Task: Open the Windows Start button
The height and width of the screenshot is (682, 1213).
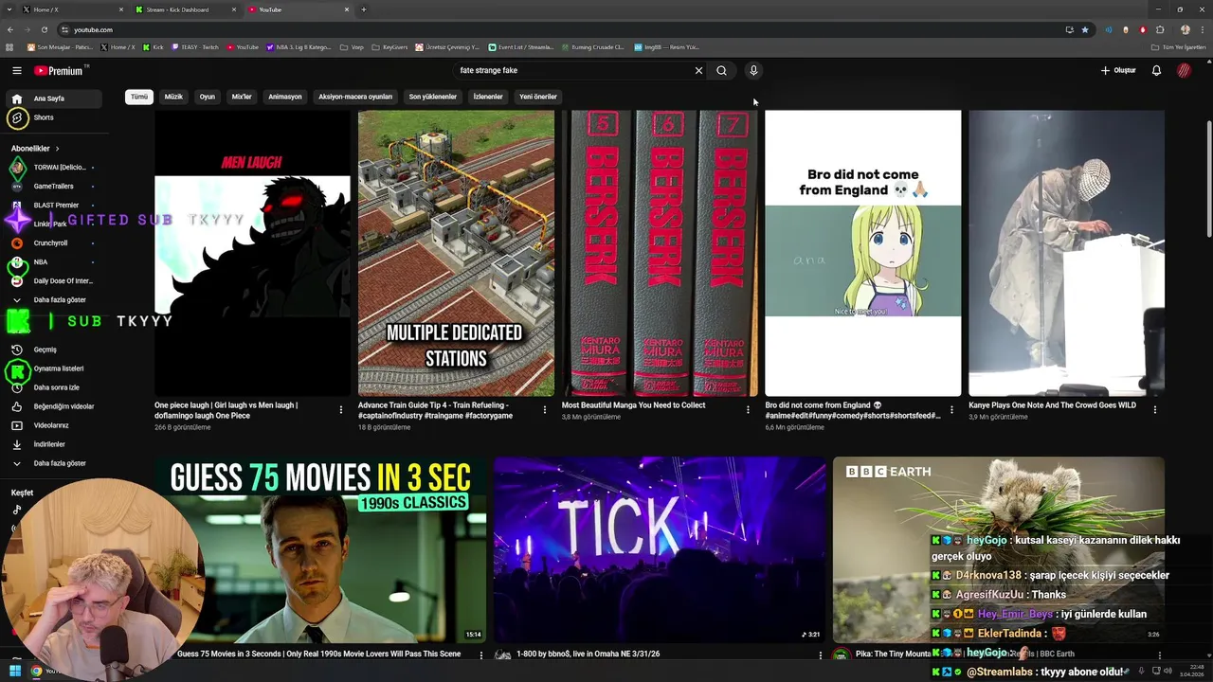Action: (15, 672)
